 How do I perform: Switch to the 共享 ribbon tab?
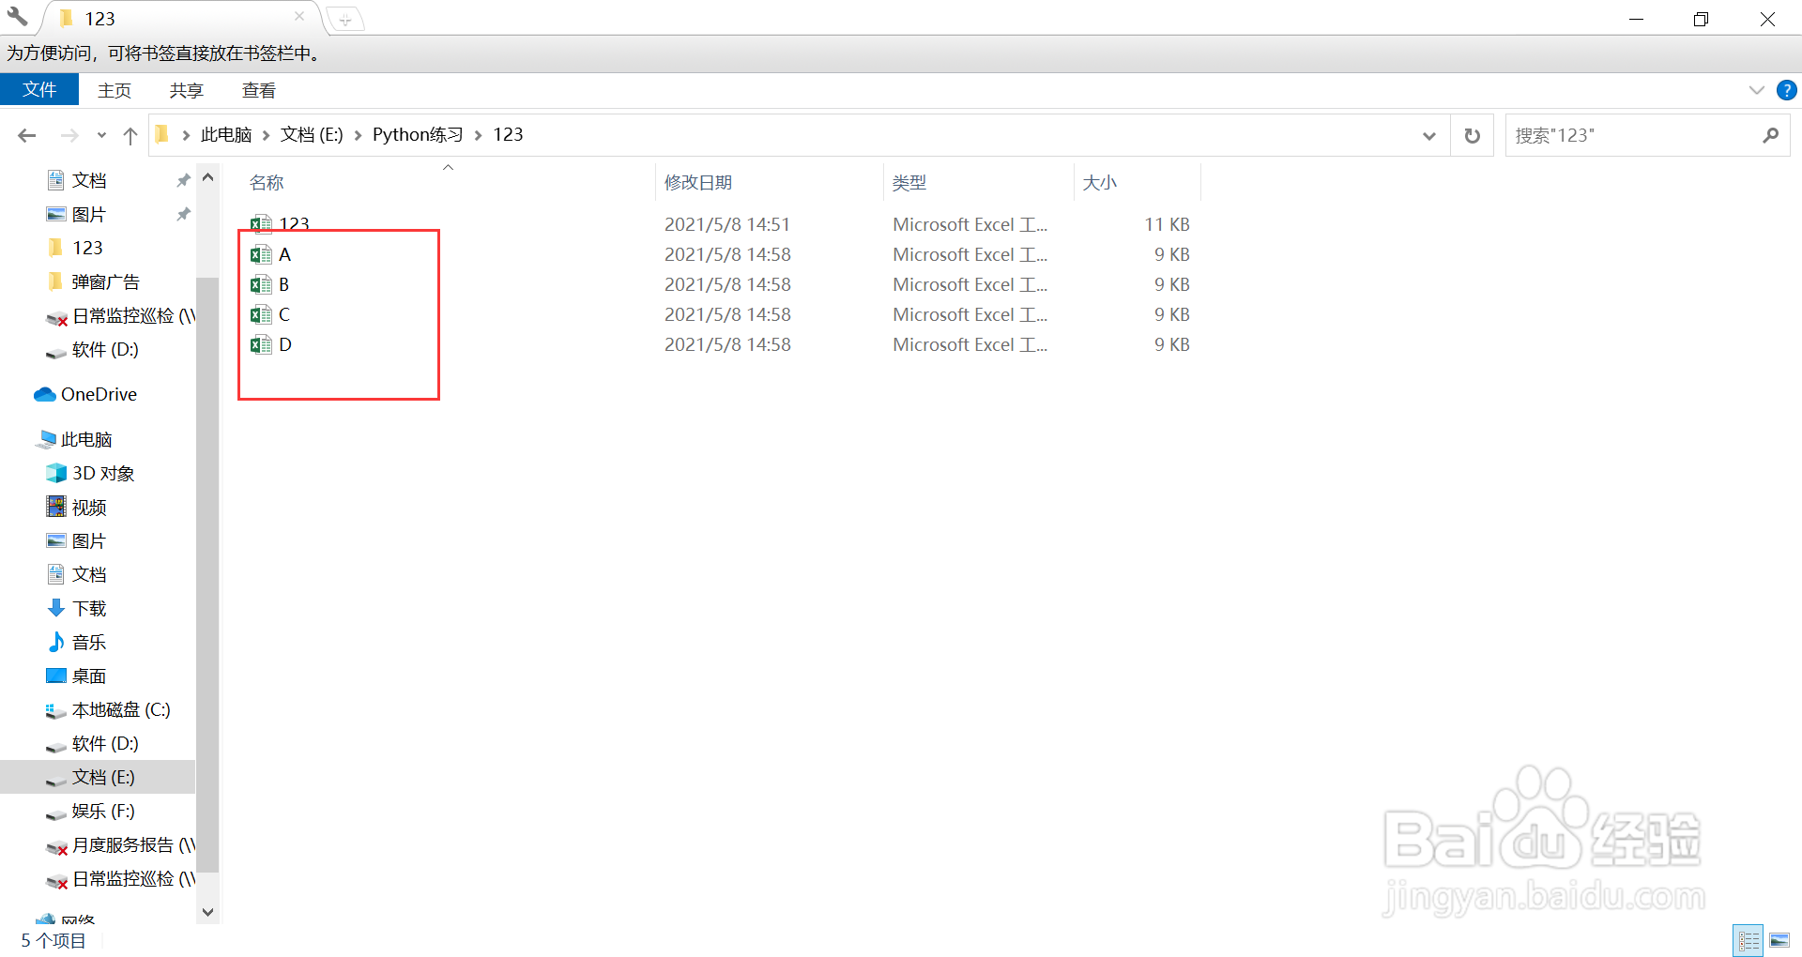(187, 90)
